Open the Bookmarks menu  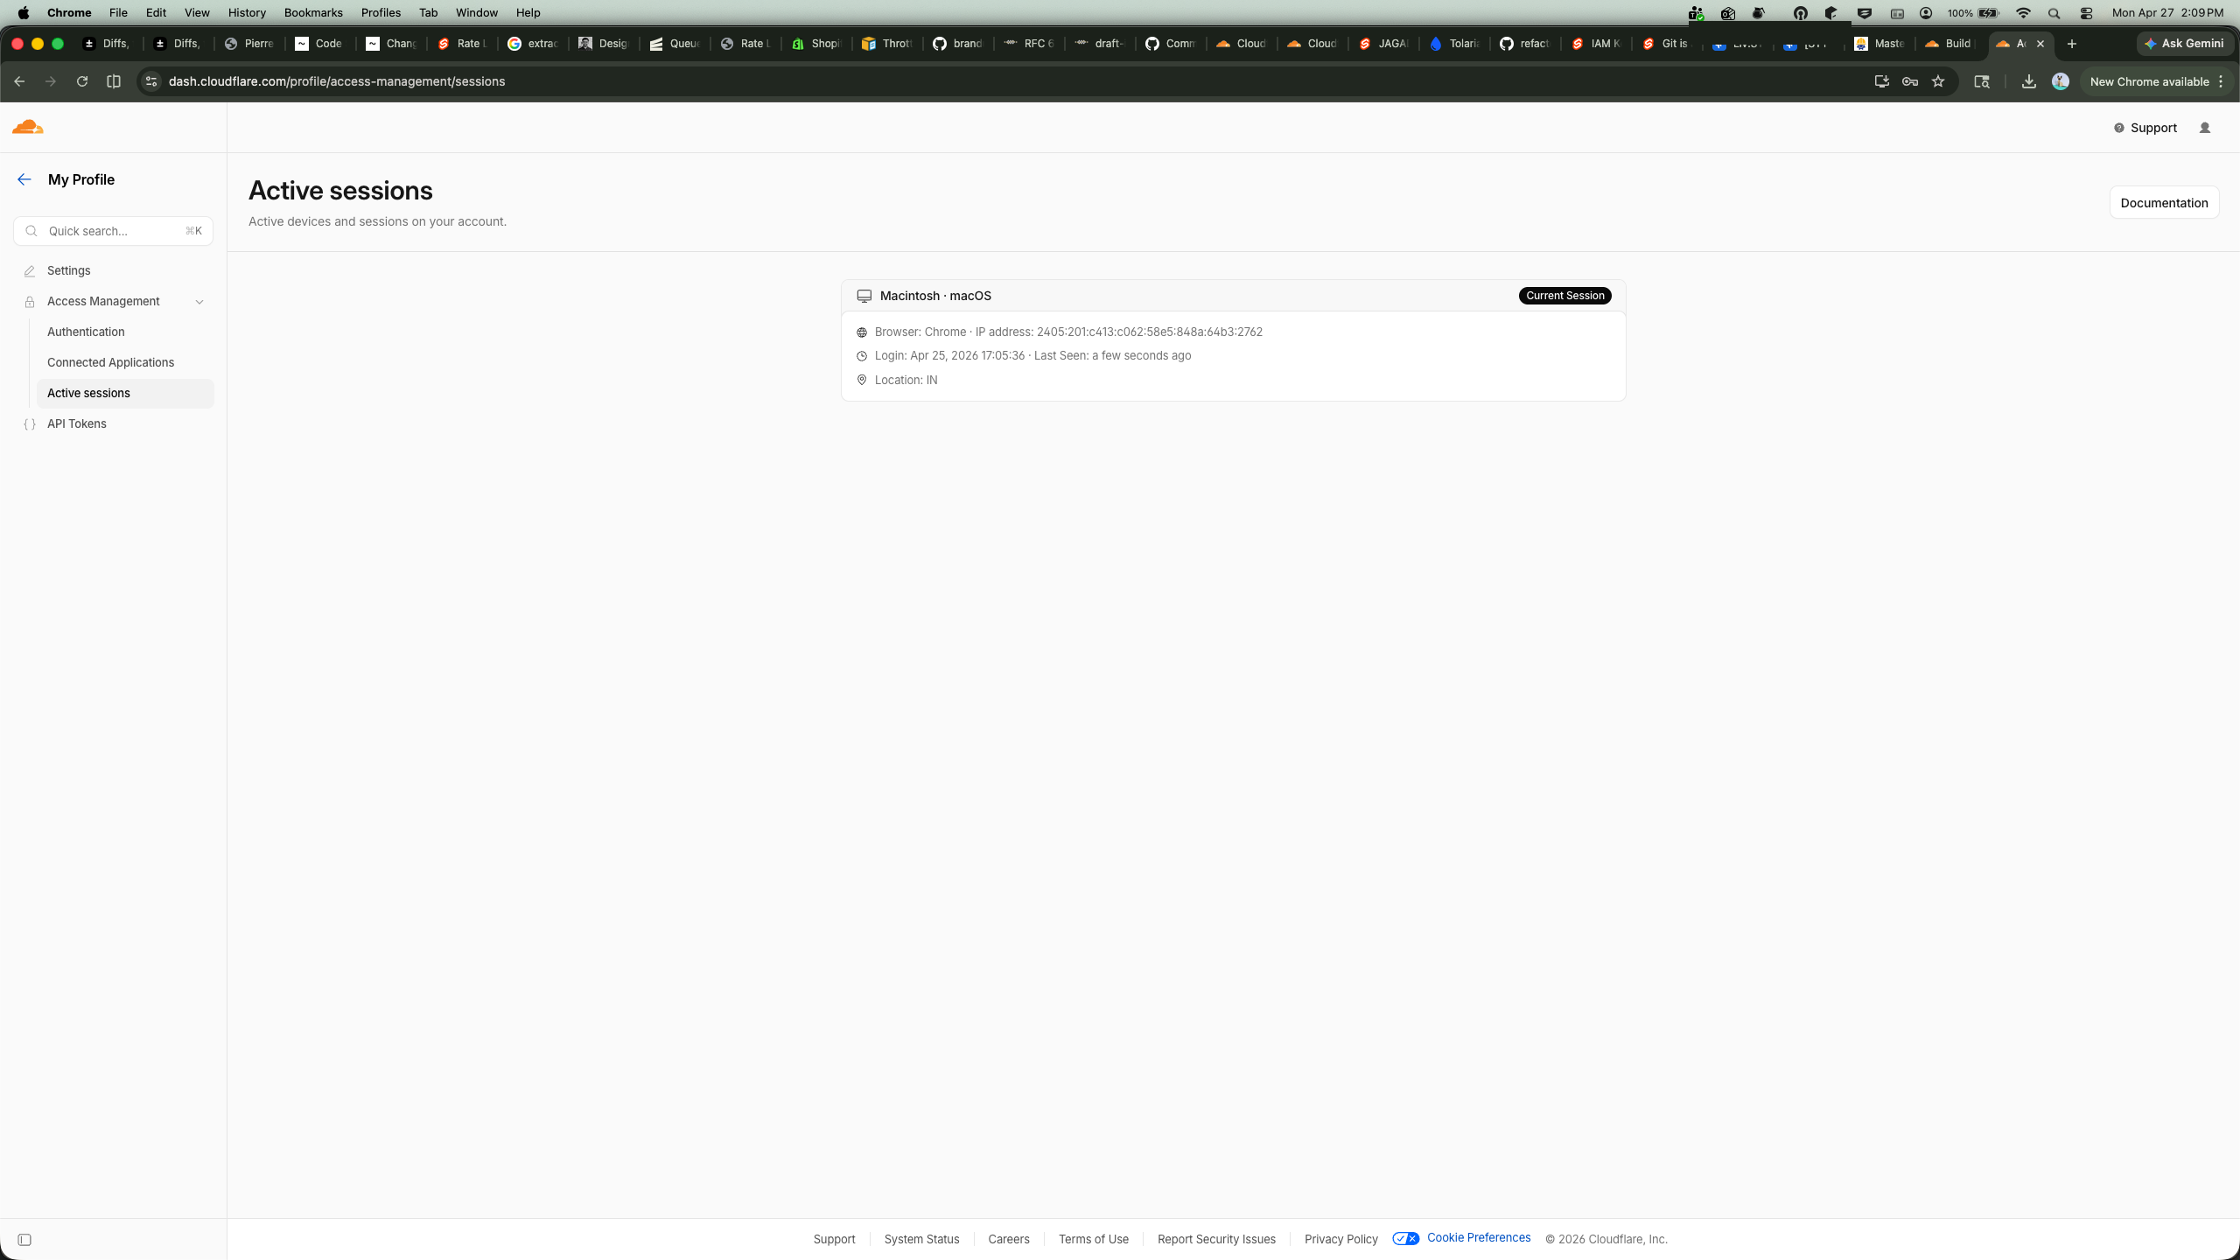[312, 12]
